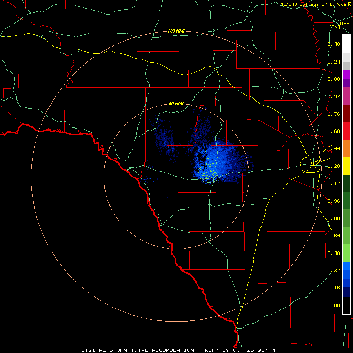Click the 0.16 legend value

[x=334, y=288]
